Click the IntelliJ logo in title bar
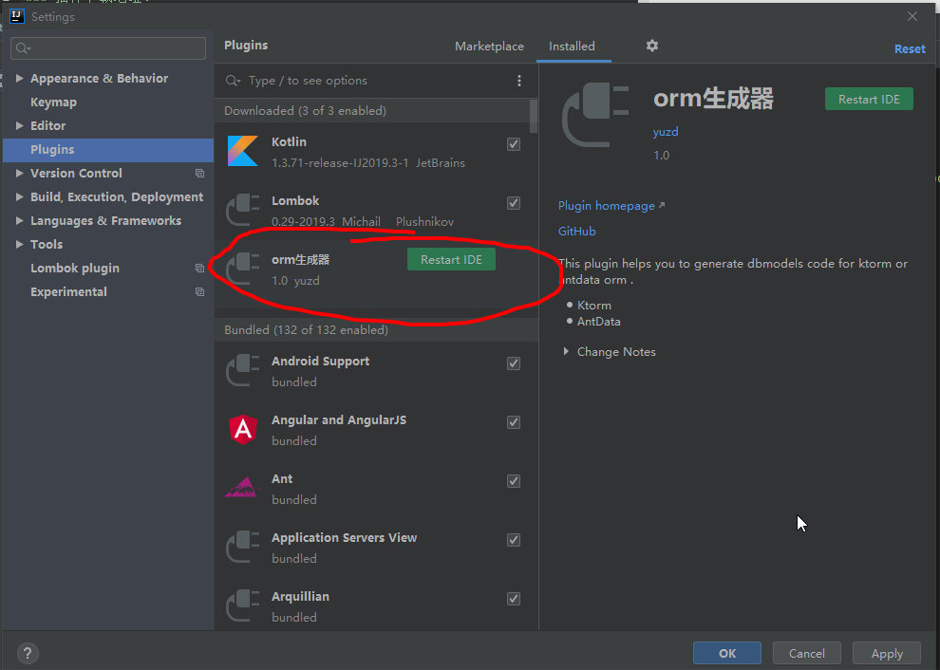 point(17,16)
